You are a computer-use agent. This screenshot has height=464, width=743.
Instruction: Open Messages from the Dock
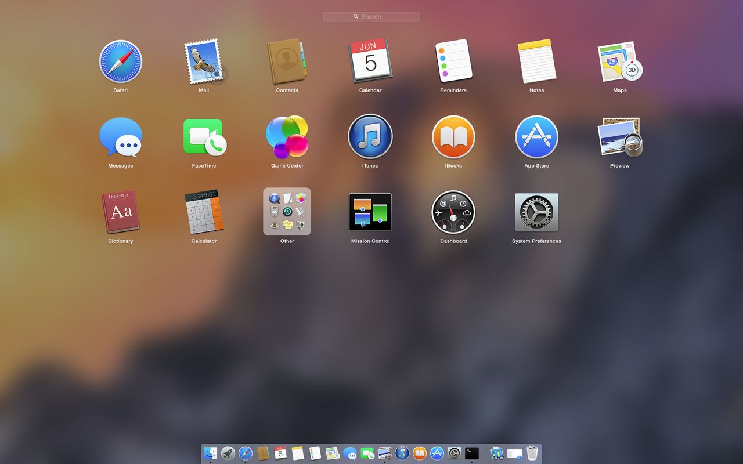click(x=350, y=453)
